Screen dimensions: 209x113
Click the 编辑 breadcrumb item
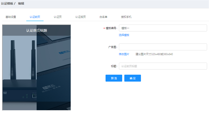[x=21, y=4]
